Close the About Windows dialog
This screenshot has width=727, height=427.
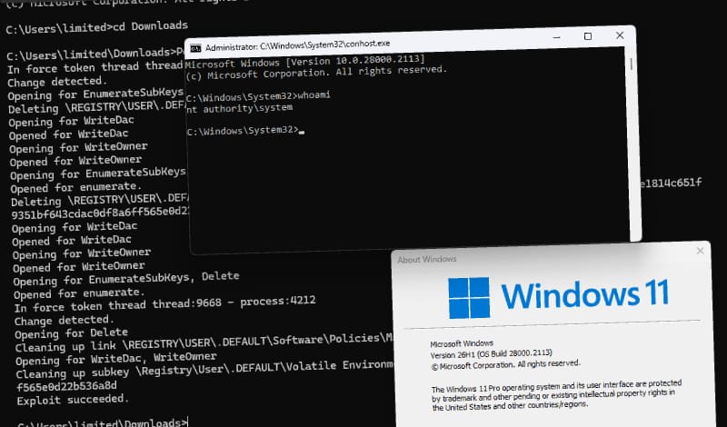click(x=700, y=251)
